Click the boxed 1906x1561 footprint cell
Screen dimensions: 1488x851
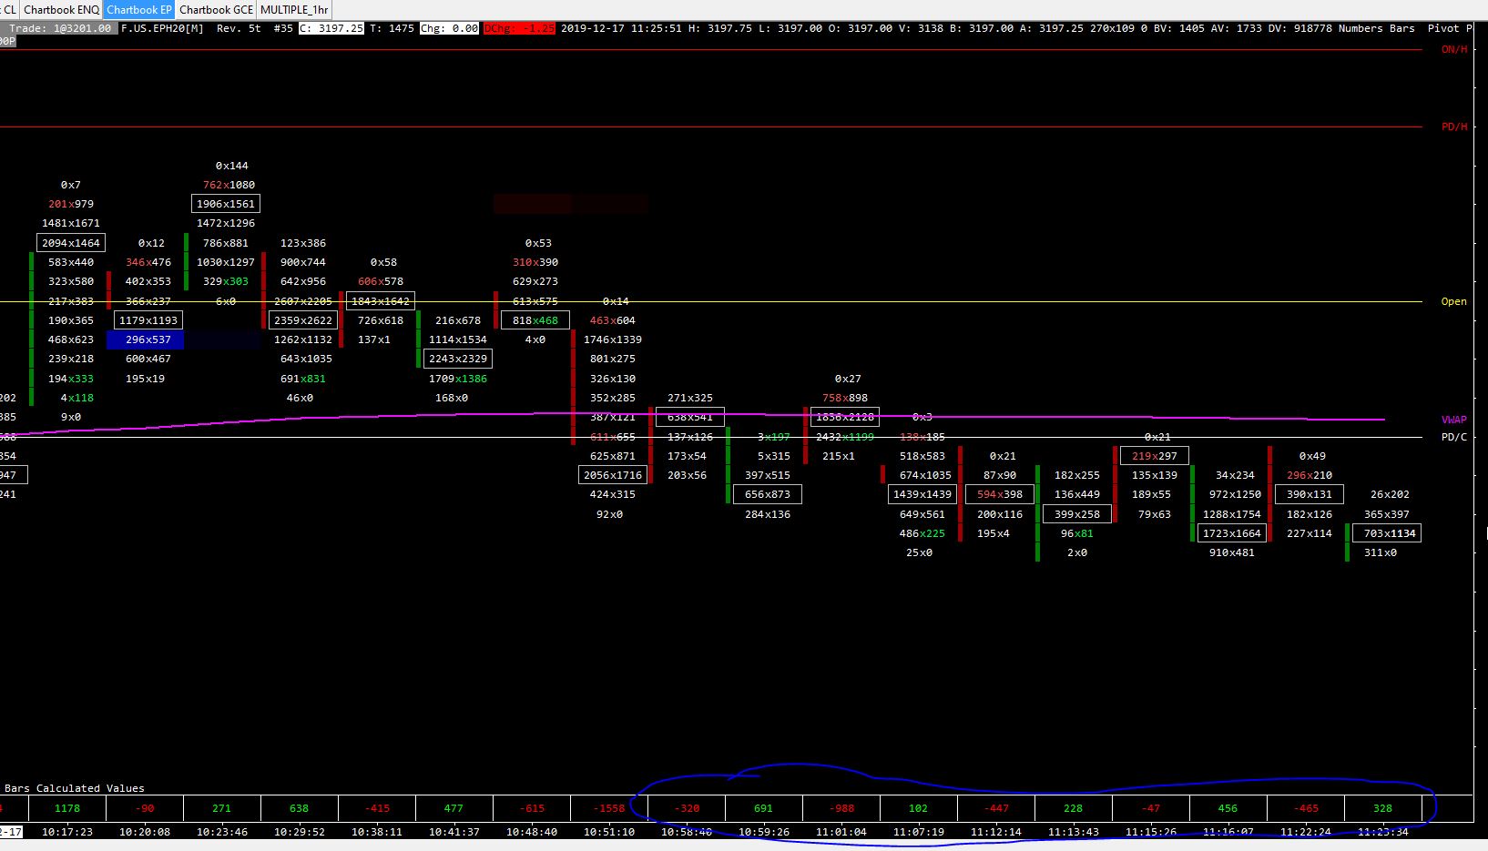coord(226,204)
